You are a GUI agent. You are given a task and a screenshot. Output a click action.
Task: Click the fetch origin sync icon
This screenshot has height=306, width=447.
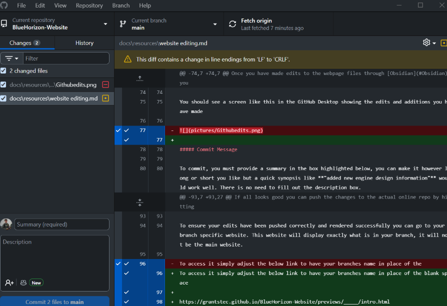tap(232, 24)
